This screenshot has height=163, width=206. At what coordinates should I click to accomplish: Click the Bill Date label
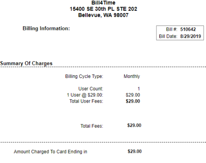168,36
